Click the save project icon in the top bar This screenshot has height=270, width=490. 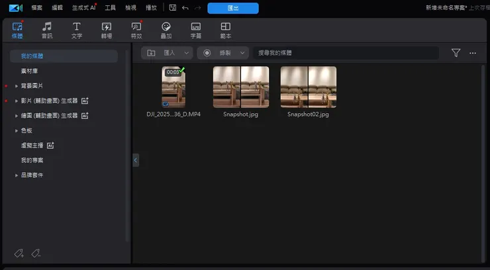[x=172, y=8]
